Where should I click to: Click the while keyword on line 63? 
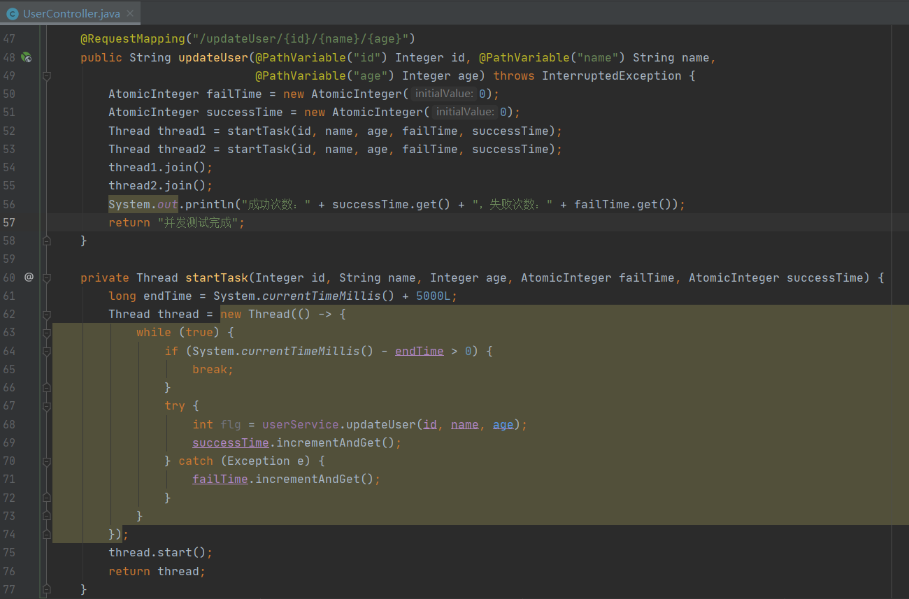pos(154,333)
